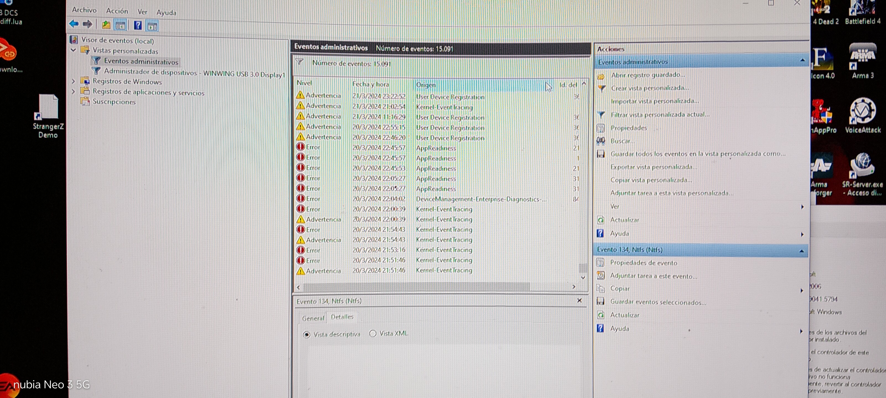The image size is (886, 398).
Task: Open the Ayuda menu
Action: [x=166, y=12]
